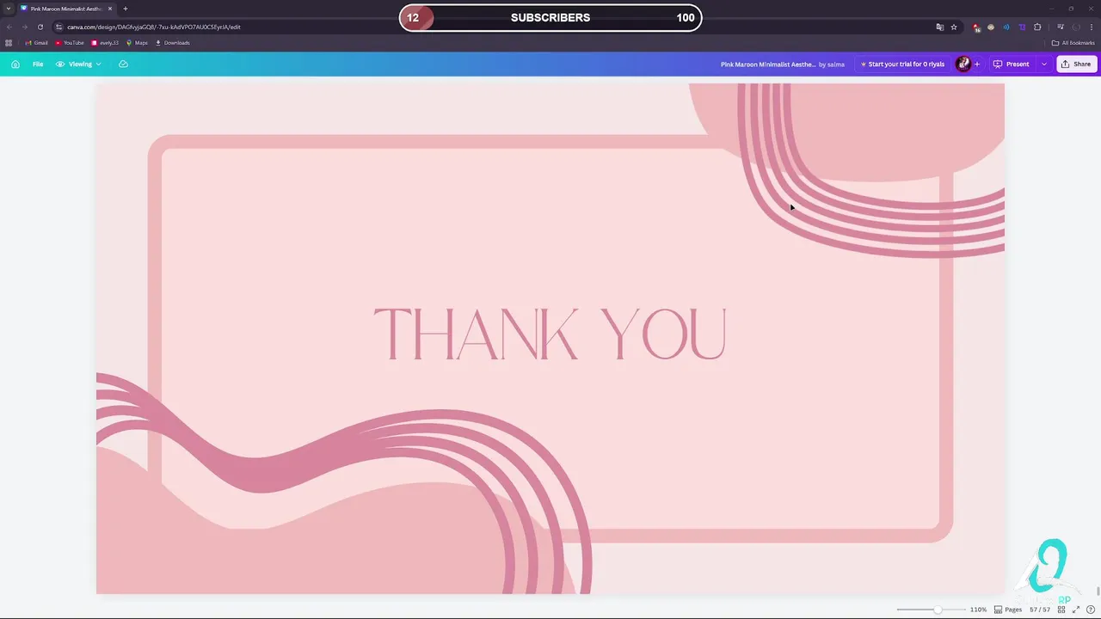Open the grid view icon

click(x=1061, y=610)
